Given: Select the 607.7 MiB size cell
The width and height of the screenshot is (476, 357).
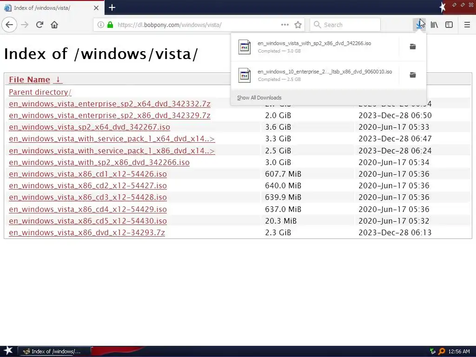Looking at the screenshot, I should (x=283, y=174).
